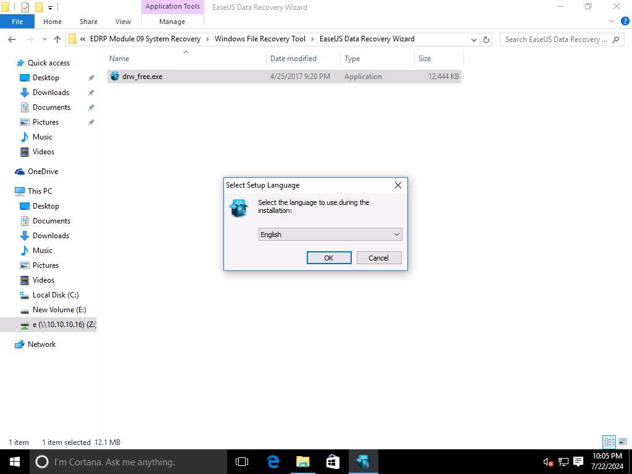Open the Explorer Help icon
632x474 pixels.
pos(625,21)
